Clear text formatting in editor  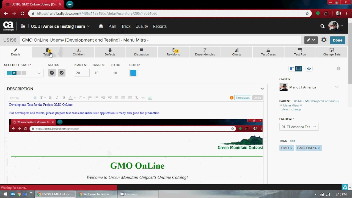click(x=137, y=98)
